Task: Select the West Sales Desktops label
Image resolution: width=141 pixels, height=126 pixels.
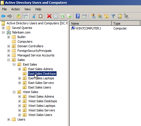Action: [43, 101]
